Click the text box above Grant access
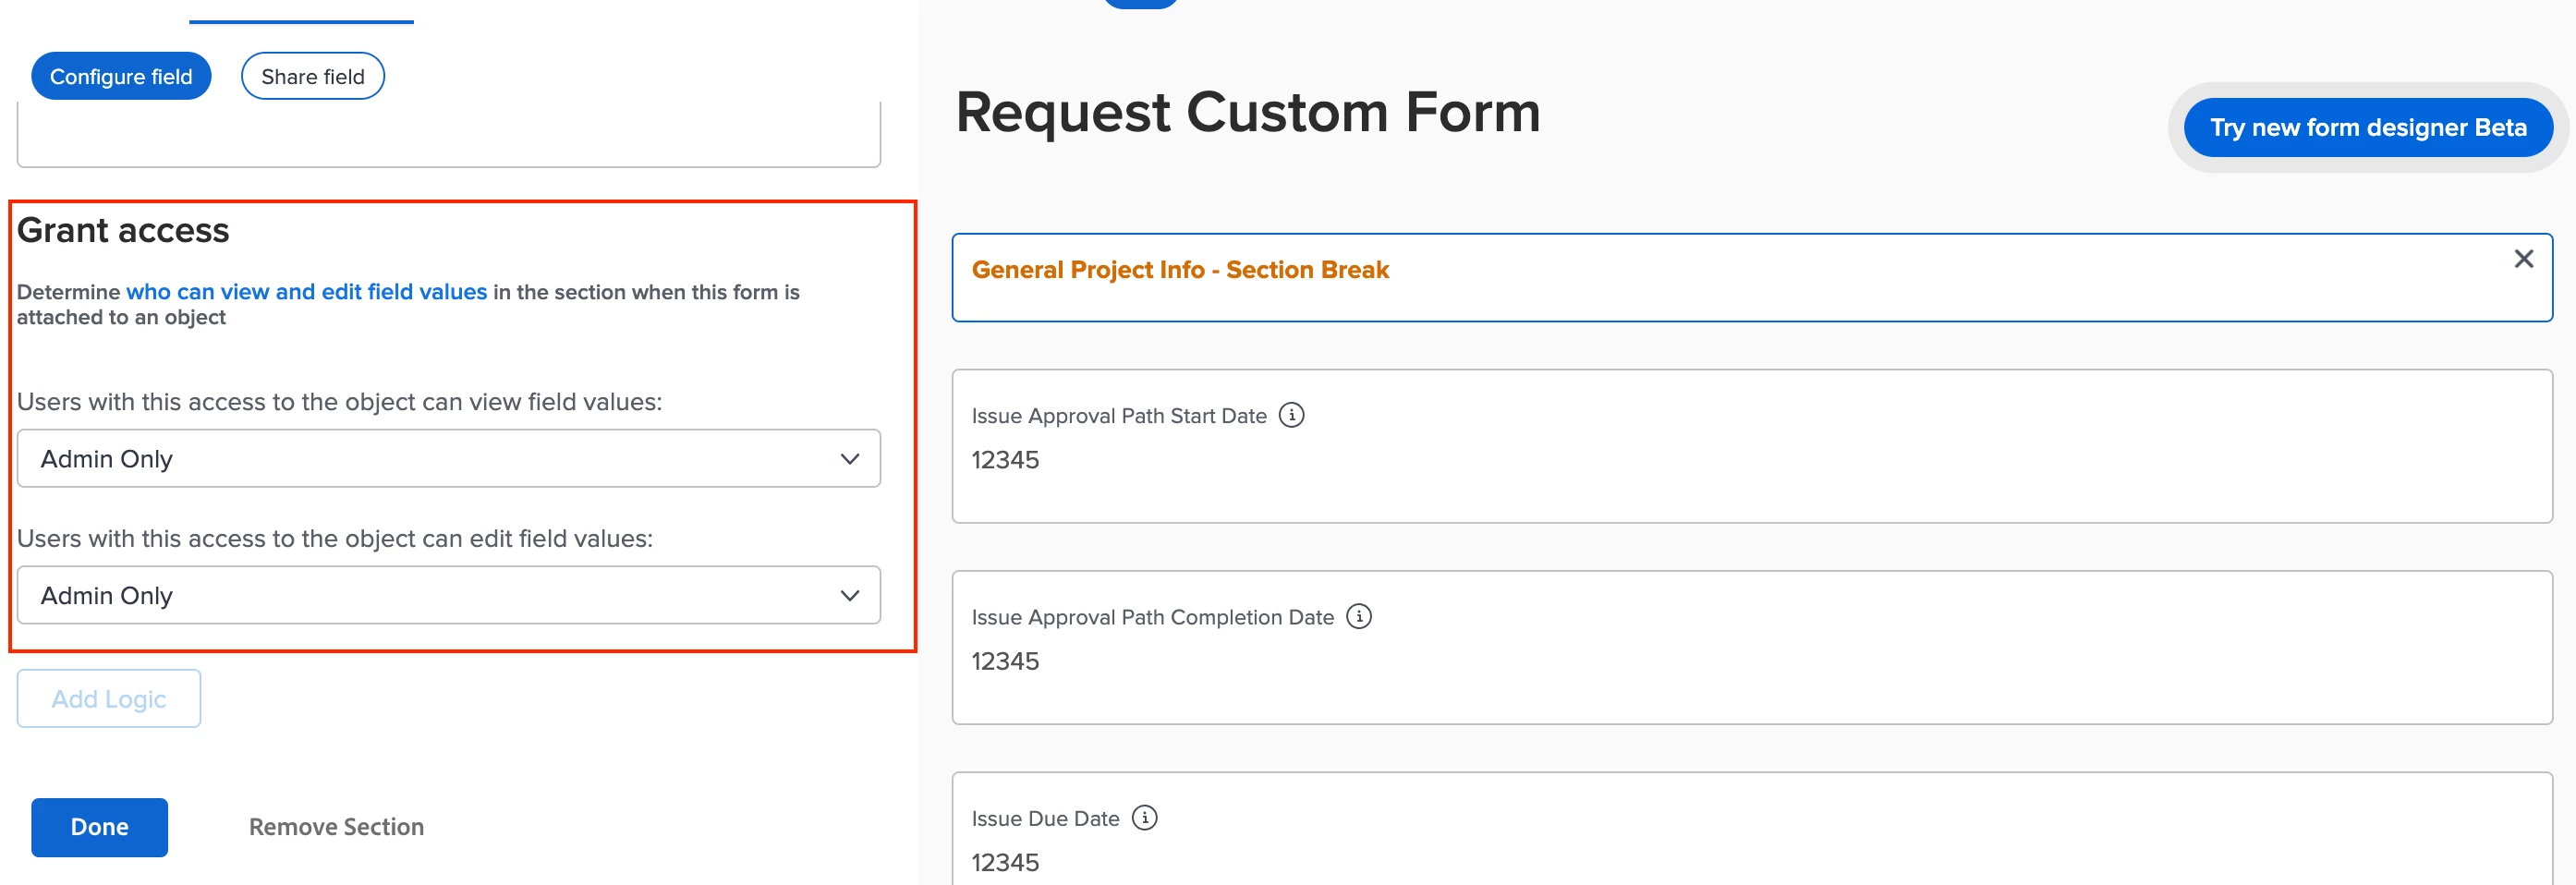 (448, 135)
